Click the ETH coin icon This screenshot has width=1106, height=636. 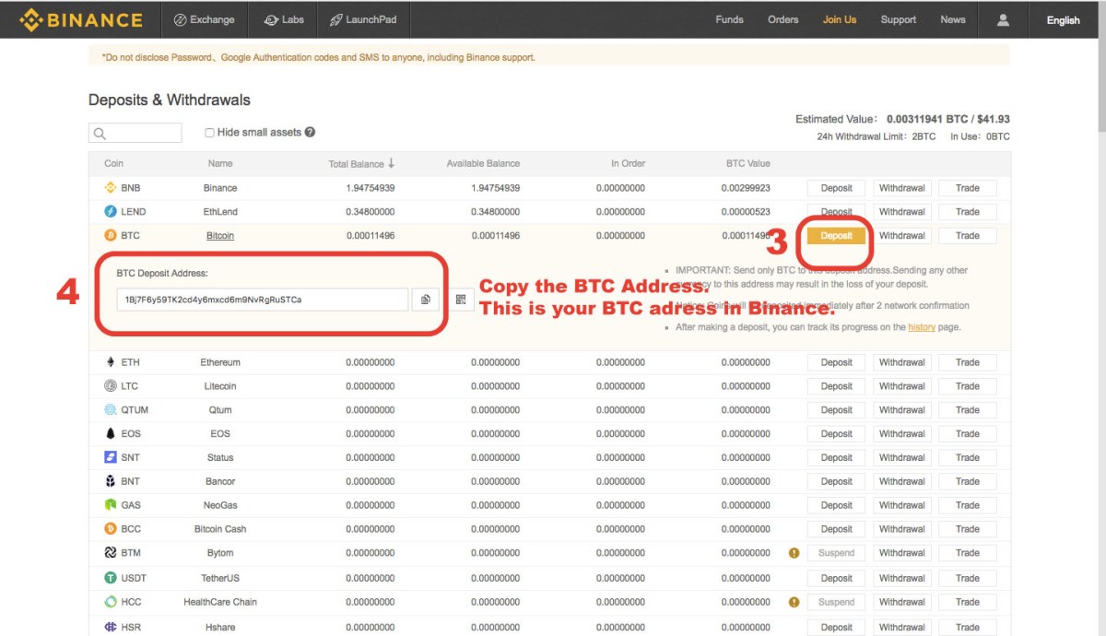pos(111,362)
